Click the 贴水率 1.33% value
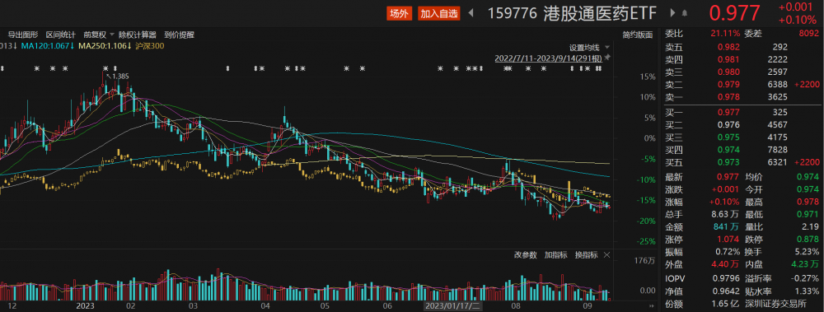Screen dimensions: 824x312 (808, 291)
